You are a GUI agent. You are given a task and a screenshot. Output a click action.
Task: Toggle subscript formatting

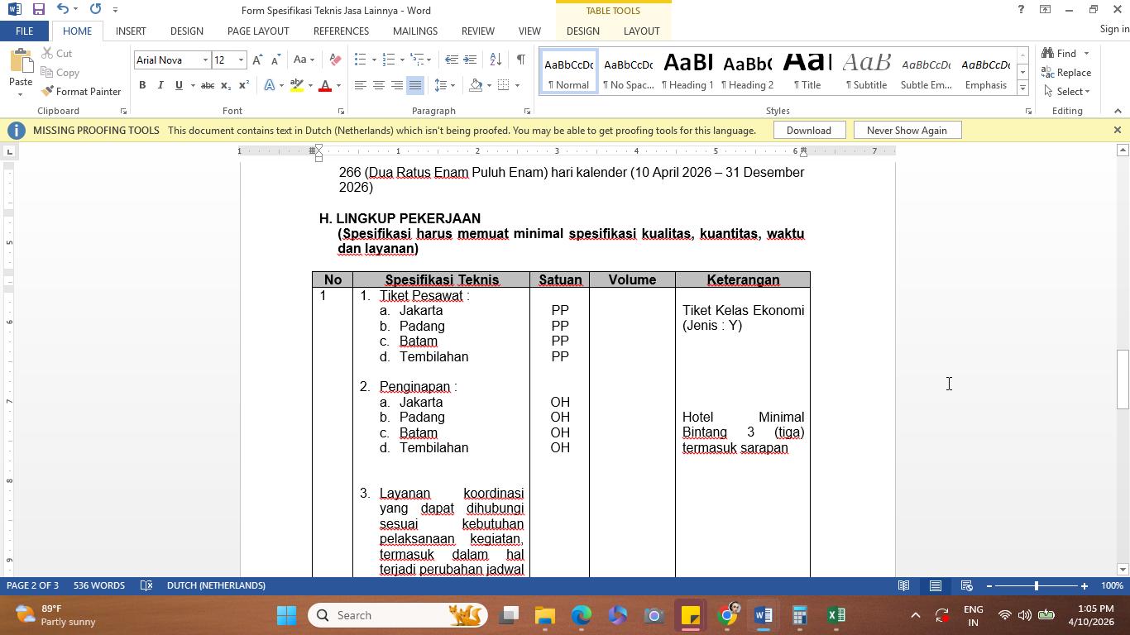[x=226, y=85]
